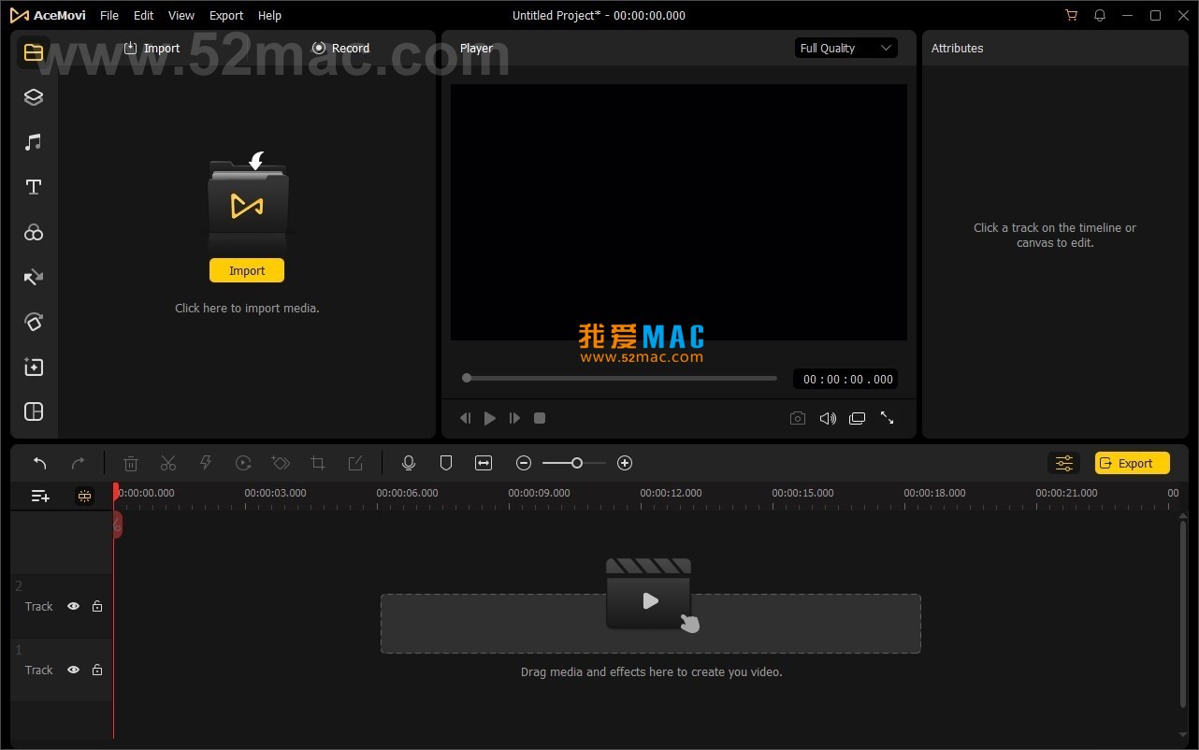
Task: Add a marker with shield icon
Action: [x=446, y=463]
